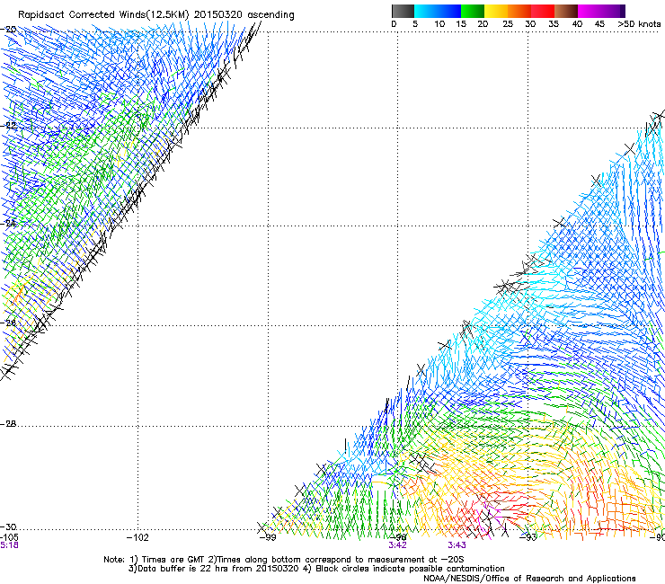Viewport: 665px width, 584px height.
Task: Click the -99 longitude label
Action: (268, 538)
